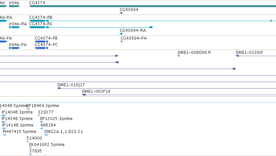276x156 pixels.
Task: Select the EP12025.3prime arrow glyph
Action: [42, 122]
